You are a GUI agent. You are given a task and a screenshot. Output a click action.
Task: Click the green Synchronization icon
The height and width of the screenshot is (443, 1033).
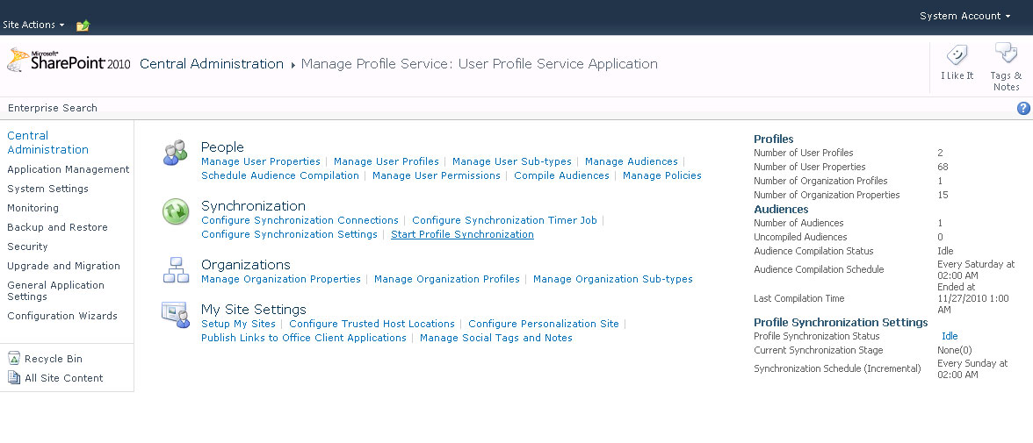point(176,211)
